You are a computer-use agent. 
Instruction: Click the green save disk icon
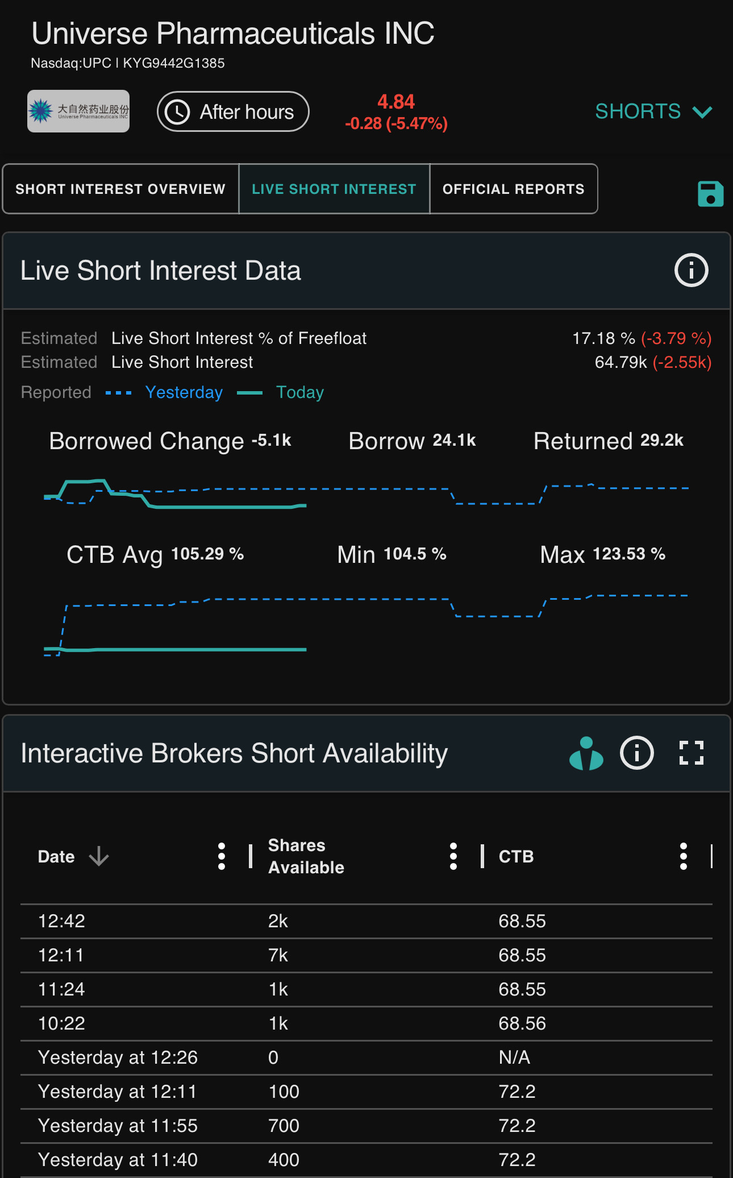click(x=710, y=194)
